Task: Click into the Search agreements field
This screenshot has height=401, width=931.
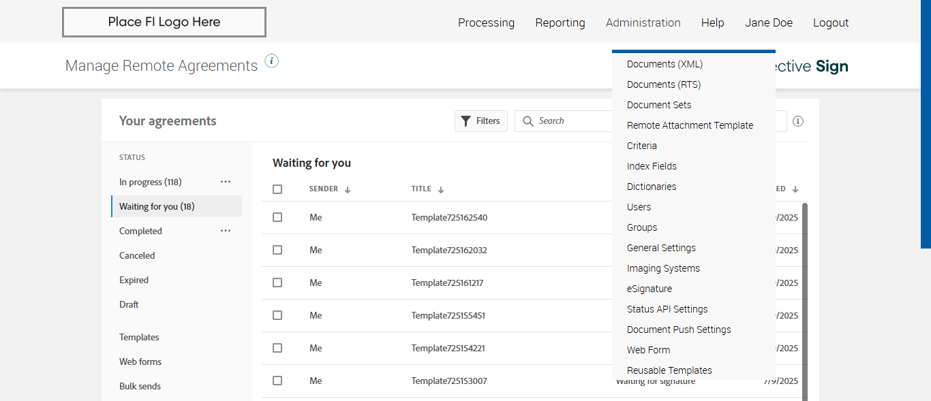Action: pos(573,121)
